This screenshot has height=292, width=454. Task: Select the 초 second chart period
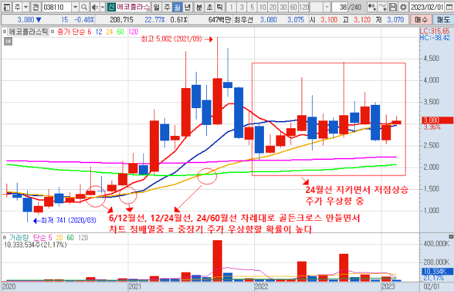(x=209, y=6)
